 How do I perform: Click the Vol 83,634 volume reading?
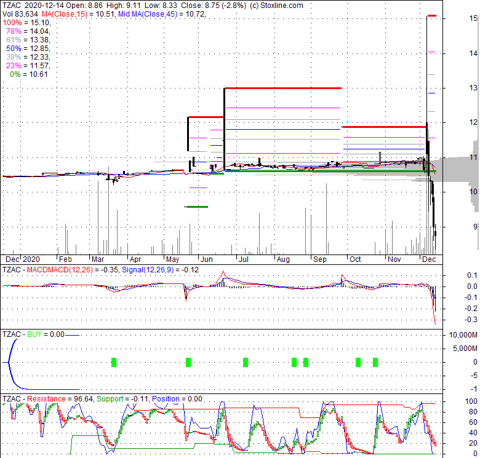(20, 14)
